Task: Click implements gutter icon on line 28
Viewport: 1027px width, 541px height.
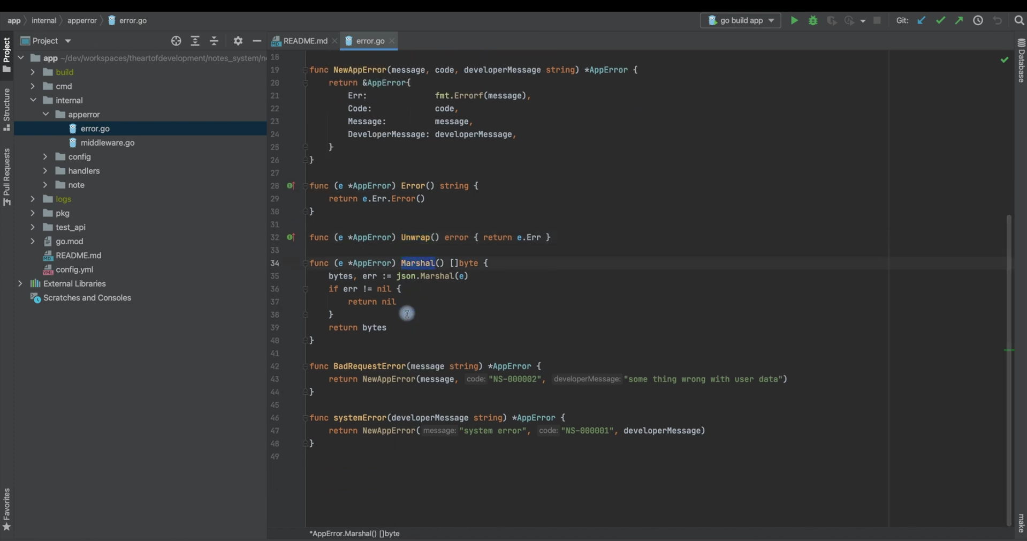Action: tap(291, 186)
